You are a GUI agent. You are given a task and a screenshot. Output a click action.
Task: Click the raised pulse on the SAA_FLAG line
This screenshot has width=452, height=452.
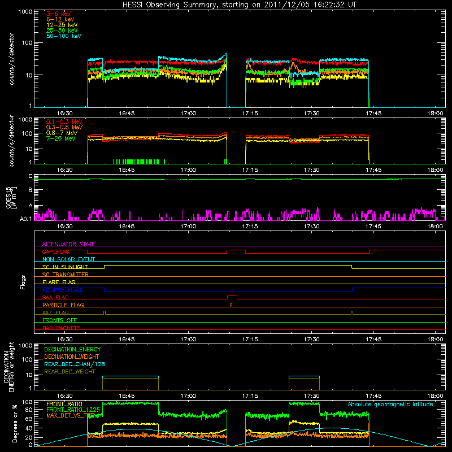[x=232, y=297]
